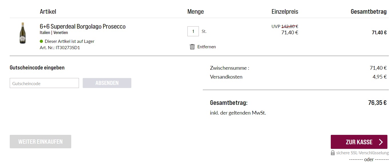
Task: Click the crossed-out UVP price 142,80 €
Action: click(290, 26)
